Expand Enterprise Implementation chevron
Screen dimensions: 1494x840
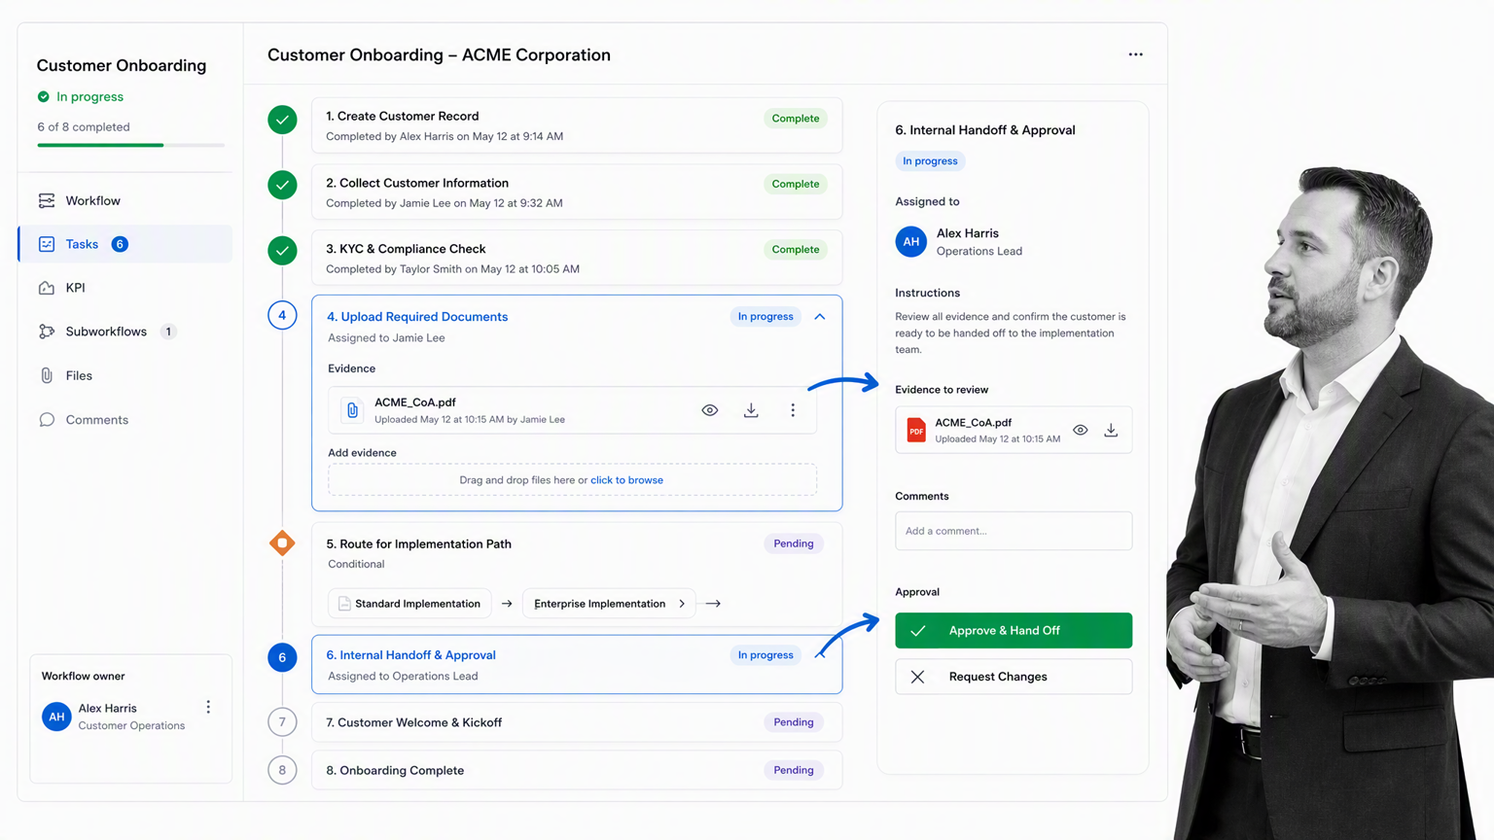682,604
